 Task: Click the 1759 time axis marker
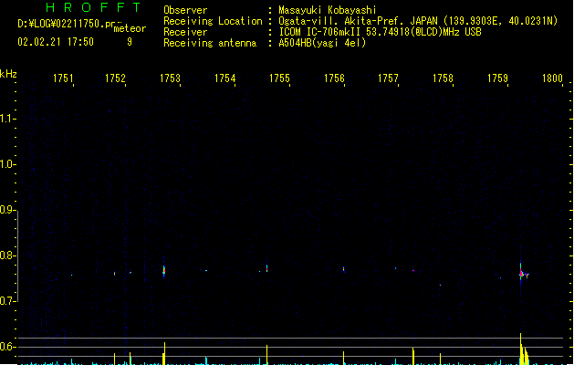pyautogui.click(x=498, y=78)
